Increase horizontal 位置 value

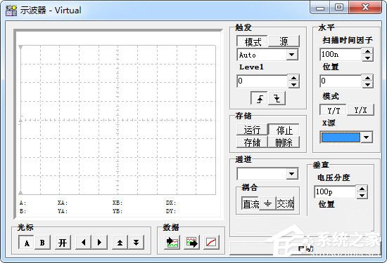tap(368, 78)
